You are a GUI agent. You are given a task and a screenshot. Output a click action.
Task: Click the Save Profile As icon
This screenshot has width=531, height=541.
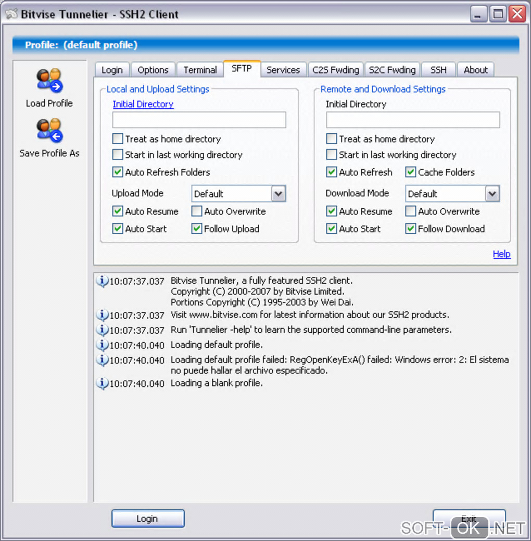[x=49, y=130]
